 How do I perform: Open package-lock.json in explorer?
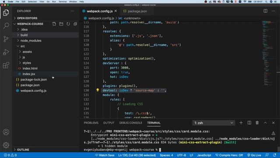click(x=34, y=79)
